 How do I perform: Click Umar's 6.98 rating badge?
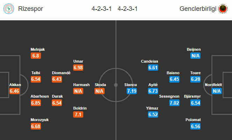[x=78, y=68]
